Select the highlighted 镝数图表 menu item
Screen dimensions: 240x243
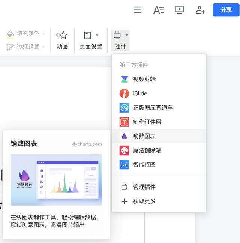(x=159, y=136)
